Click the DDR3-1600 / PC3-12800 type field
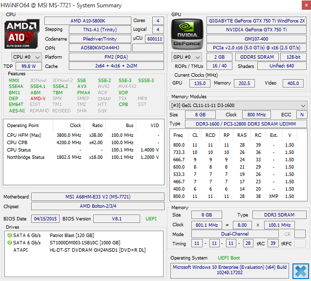The height and width of the screenshot is (281, 311). (x=246, y=124)
